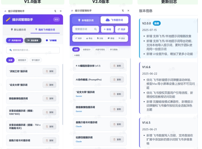The width and height of the screenshot is (202, 149).
Task: Focus the 搜索我的提示词 search field
Action: [x=33, y=50]
